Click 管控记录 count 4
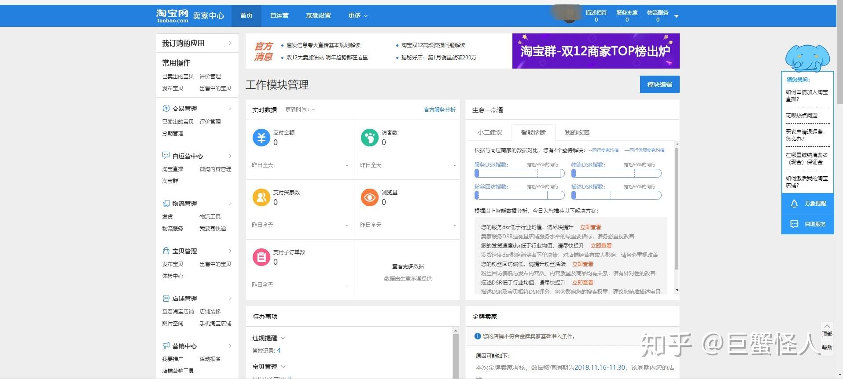Image resolution: width=843 pixels, height=379 pixels. tap(279, 351)
